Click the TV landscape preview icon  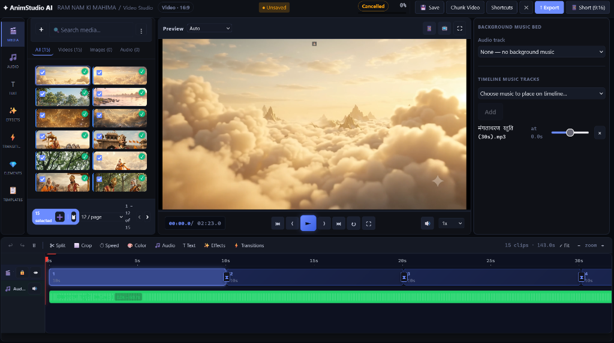click(x=444, y=28)
